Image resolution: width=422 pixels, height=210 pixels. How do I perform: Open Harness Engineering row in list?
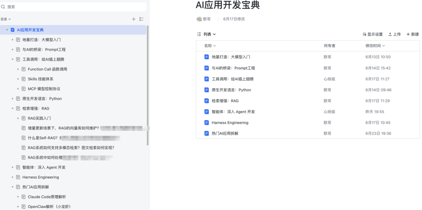(308, 123)
